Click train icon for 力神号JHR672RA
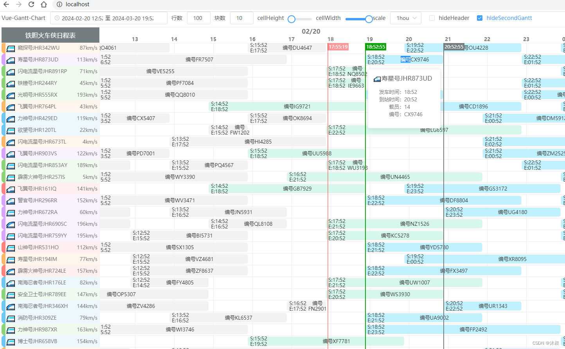 click(x=11, y=212)
